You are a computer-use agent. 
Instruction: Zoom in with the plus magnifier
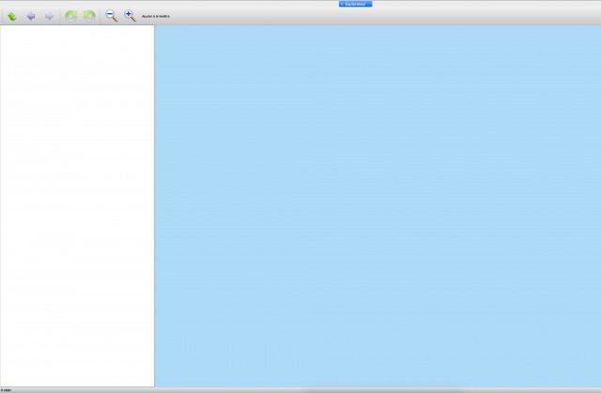coord(131,16)
